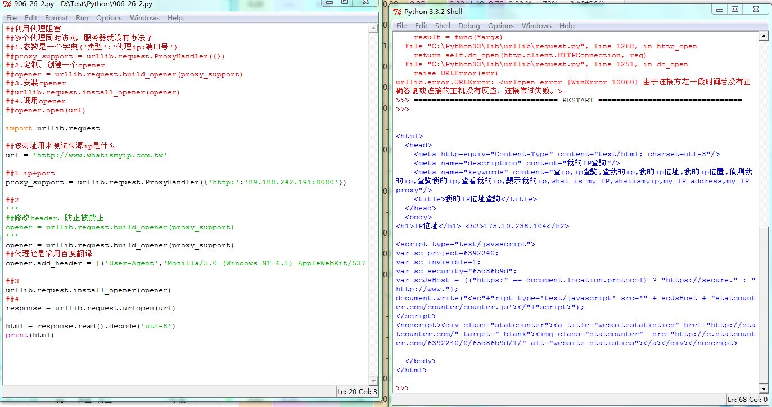
Task: Open the Format menu in the editor
Action: (56, 18)
